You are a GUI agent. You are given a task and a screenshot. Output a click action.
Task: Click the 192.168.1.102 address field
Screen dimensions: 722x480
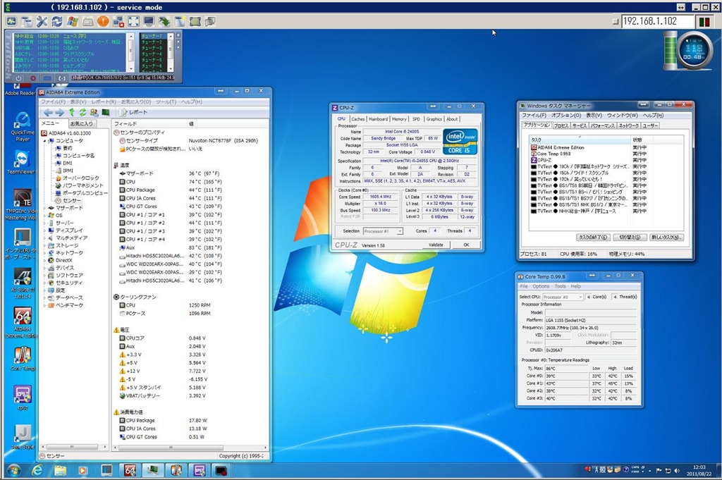tap(658, 21)
